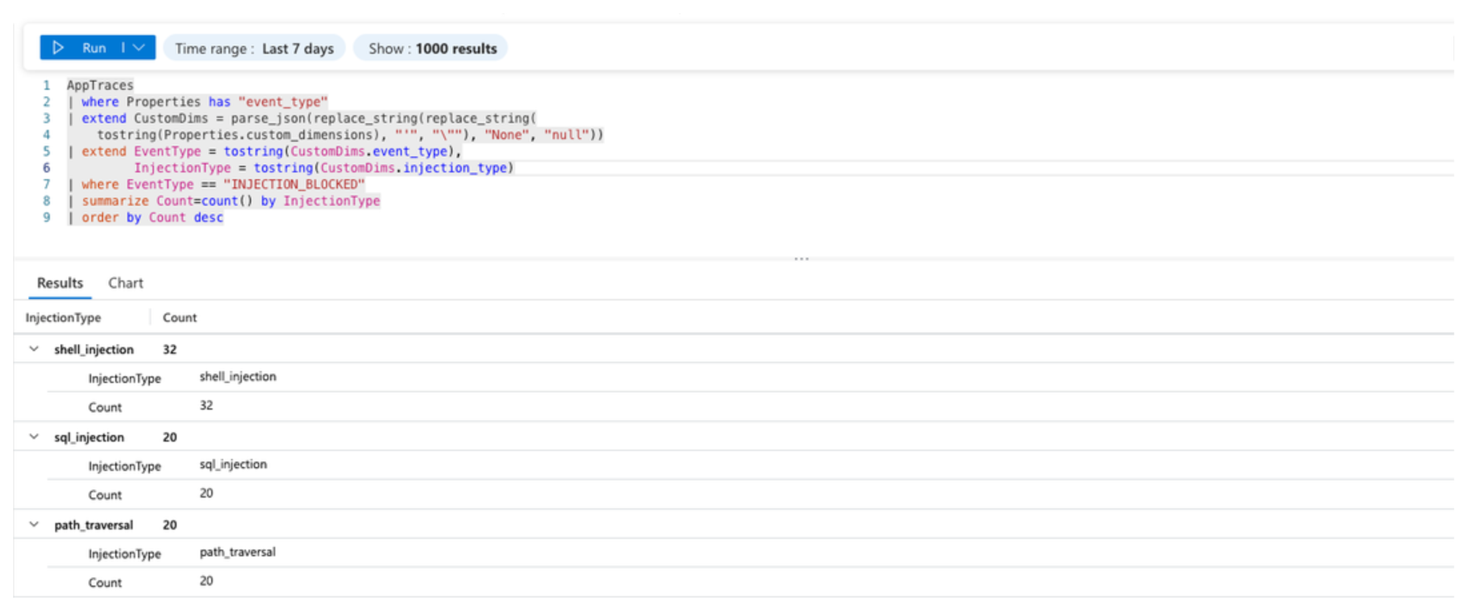Select the sql_injection row label
The height and width of the screenshot is (611, 1467).
[89, 438]
